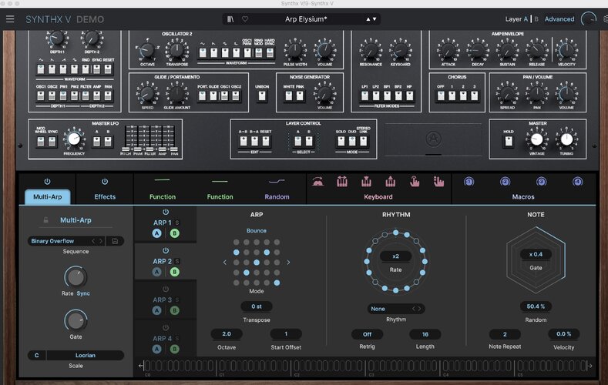Open the preset library browser icon
This screenshot has height=385, width=608.
click(230, 19)
